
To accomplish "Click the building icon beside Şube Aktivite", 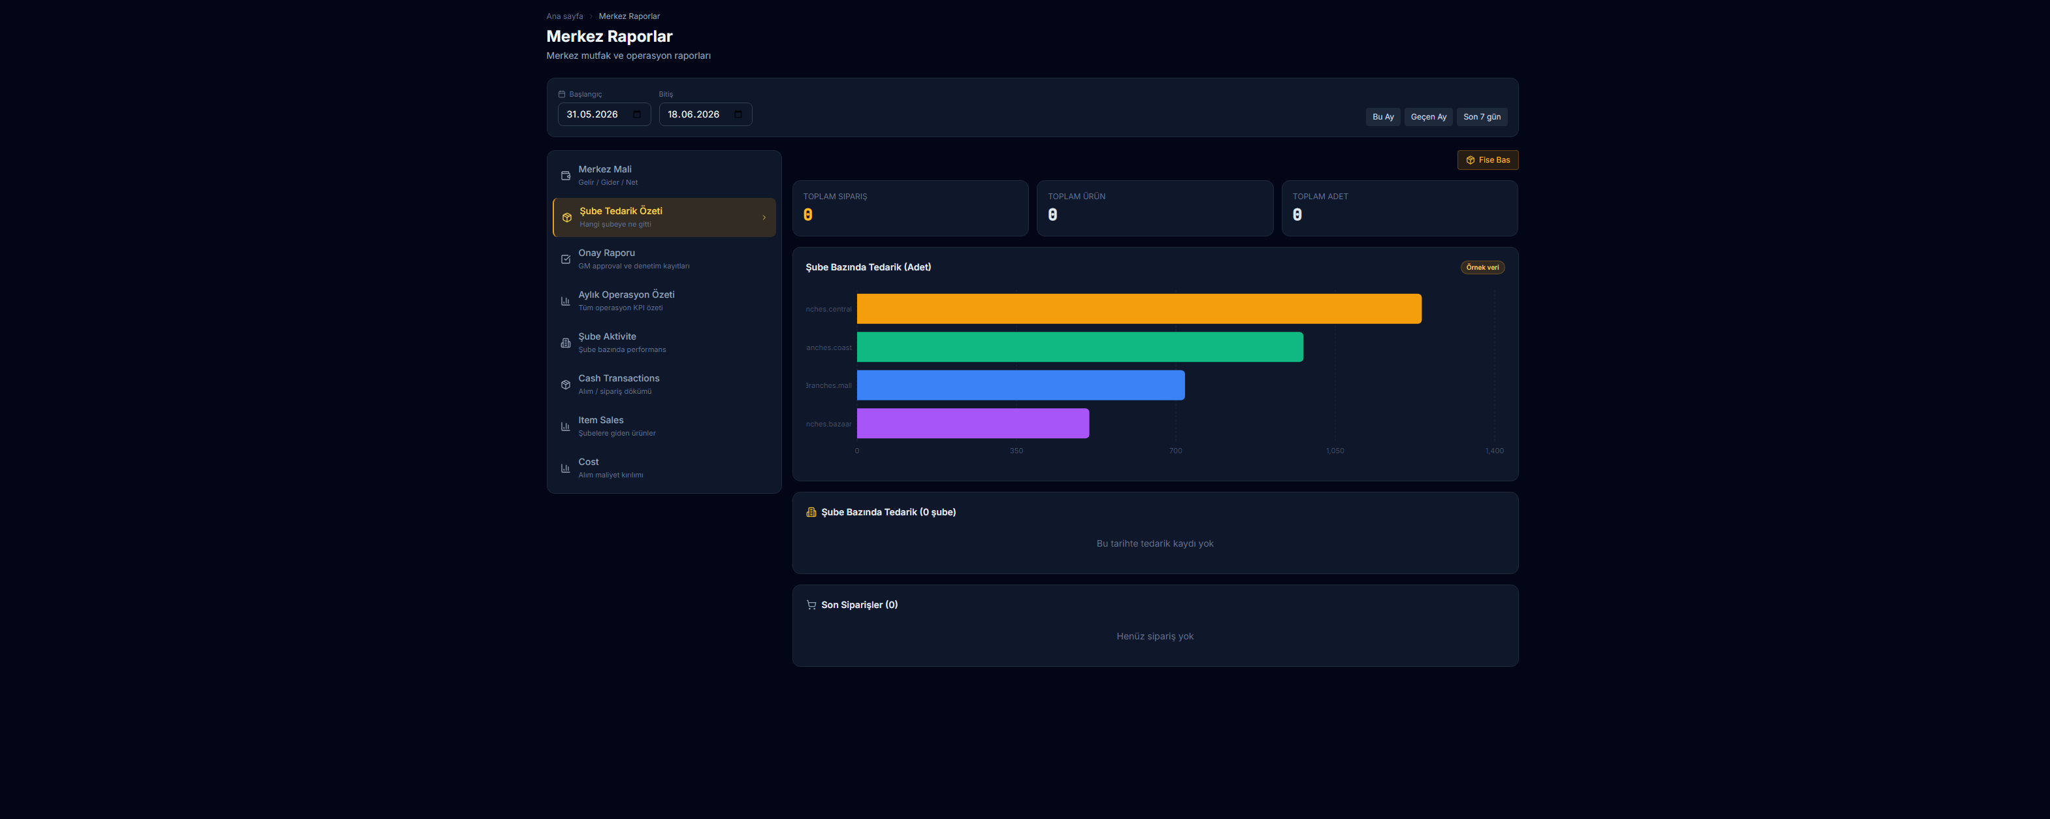I will [x=565, y=343].
